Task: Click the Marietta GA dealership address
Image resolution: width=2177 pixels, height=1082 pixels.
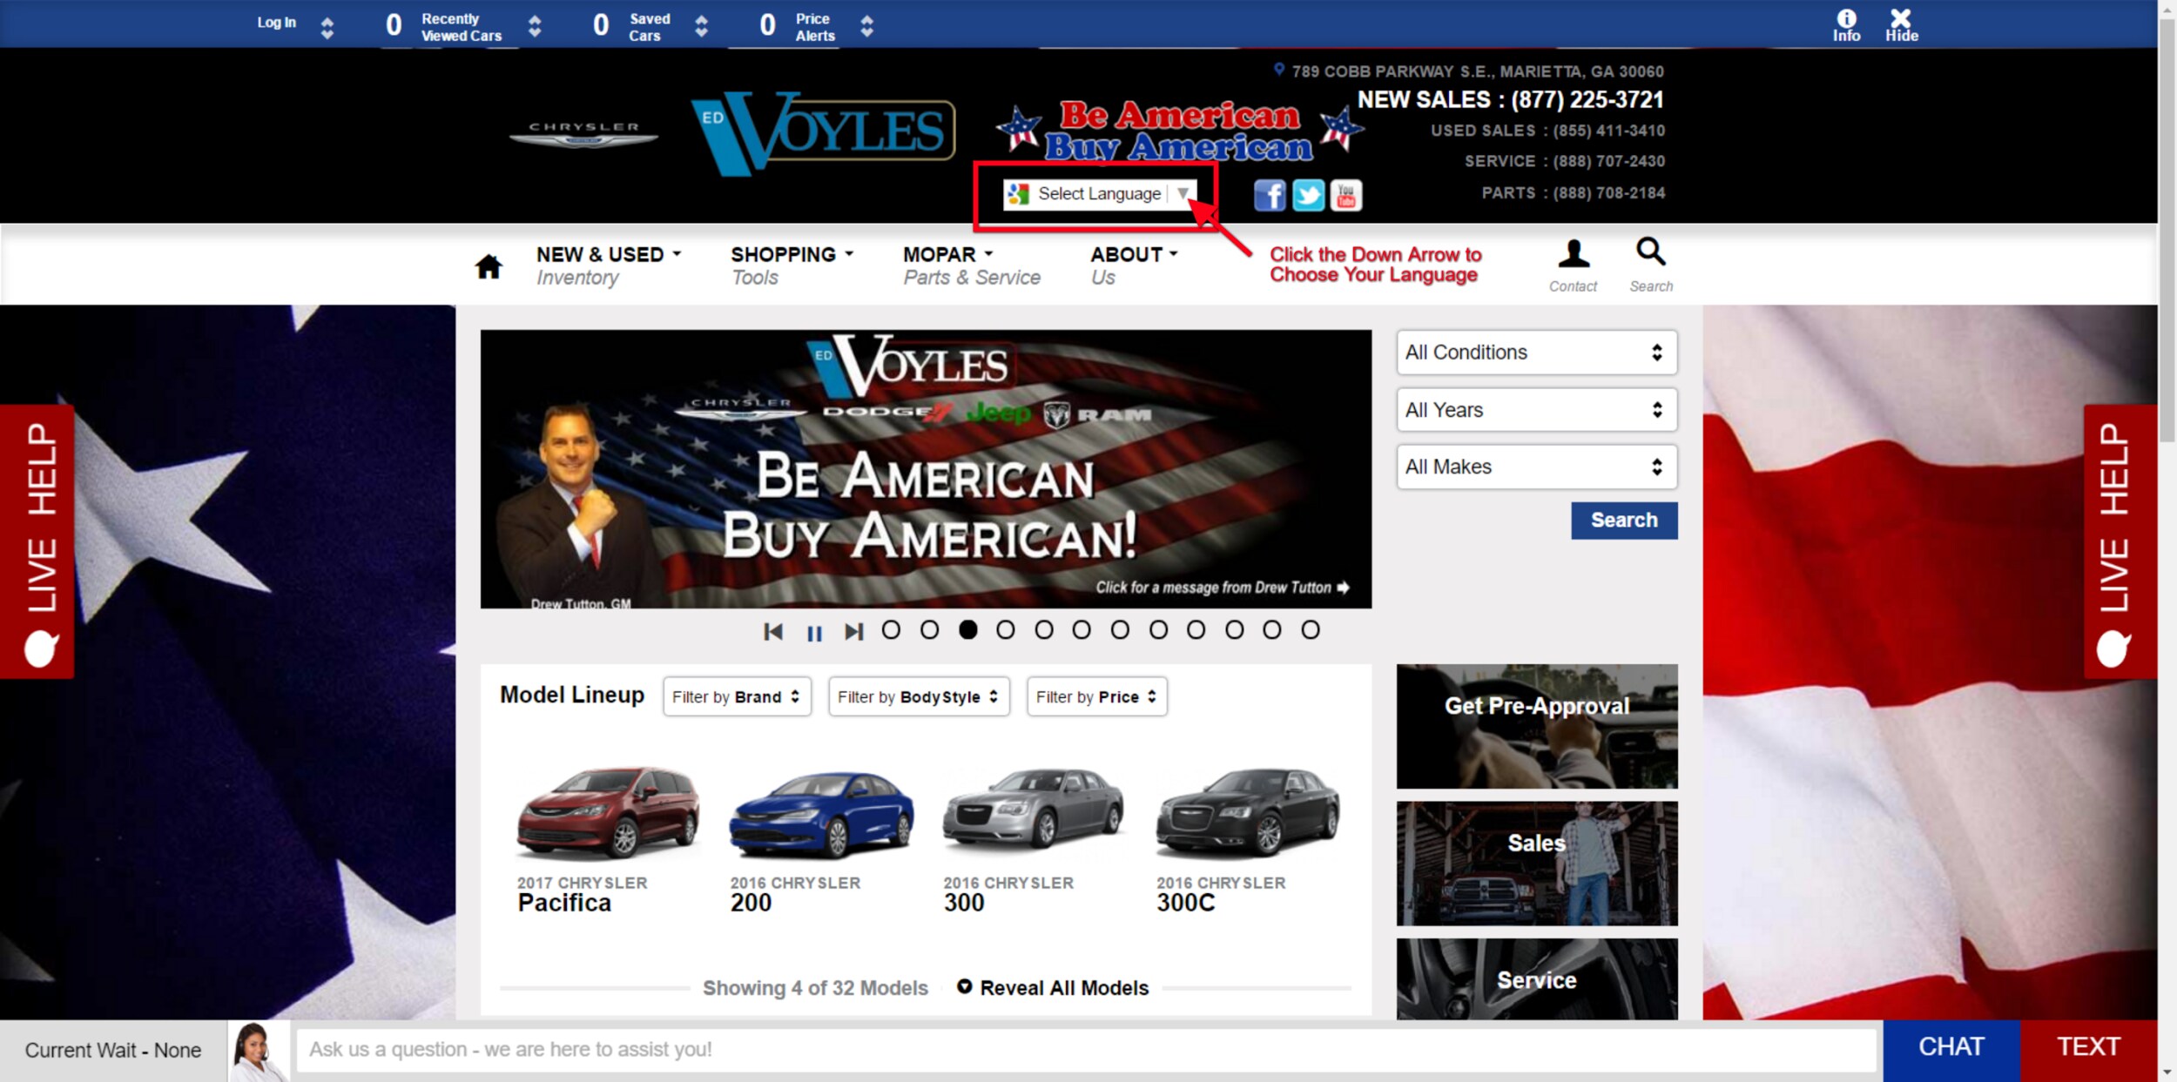Action: click(x=1477, y=71)
